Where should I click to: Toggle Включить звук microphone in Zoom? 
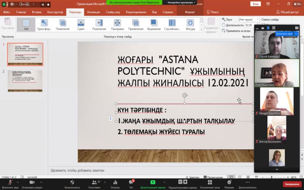click(x=10, y=184)
